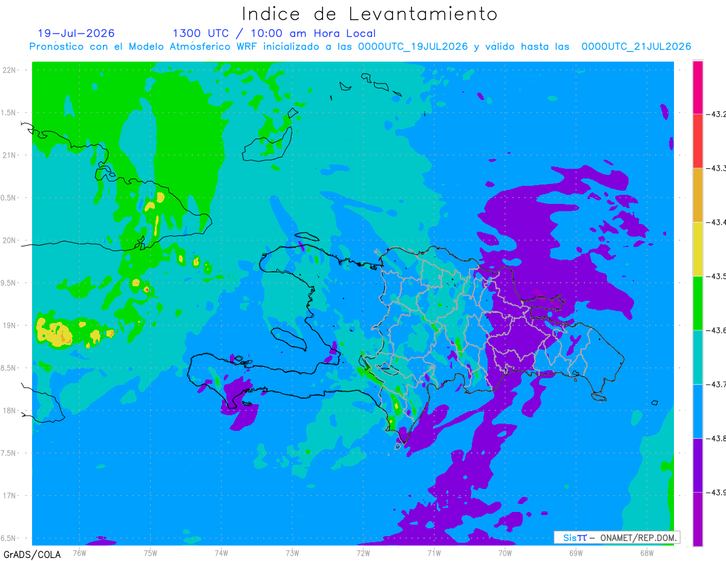The width and height of the screenshot is (726, 561).
Task: Pick the orange swatch in the color legend
Action: (x=698, y=195)
